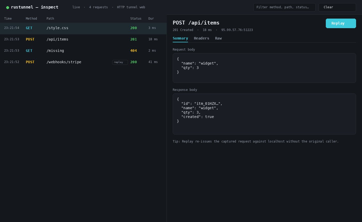Select the /style.css request row

[x=83, y=28]
